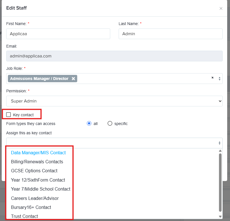230x221 pixels.
Task: Expand the Job Role selector arrows
Action: coord(220,79)
